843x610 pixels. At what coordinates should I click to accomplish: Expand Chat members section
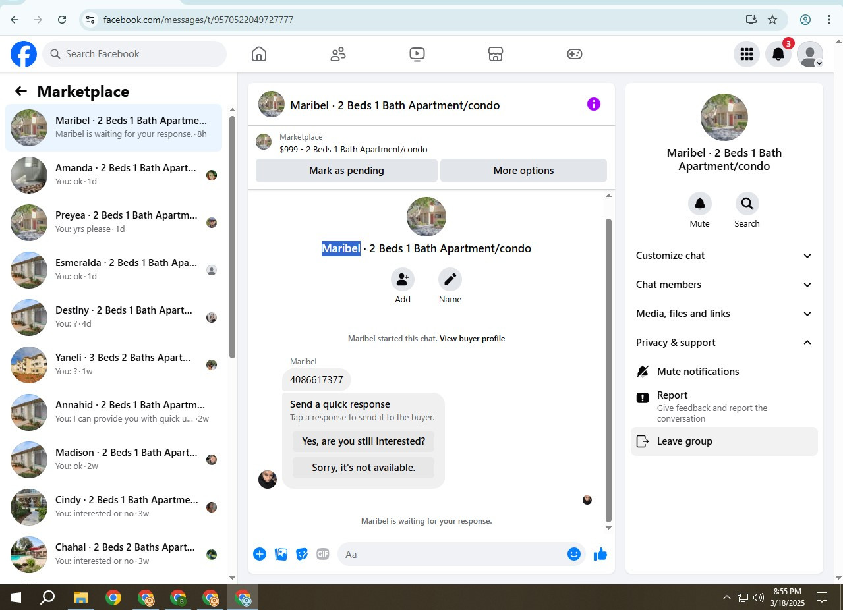(x=724, y=285)
